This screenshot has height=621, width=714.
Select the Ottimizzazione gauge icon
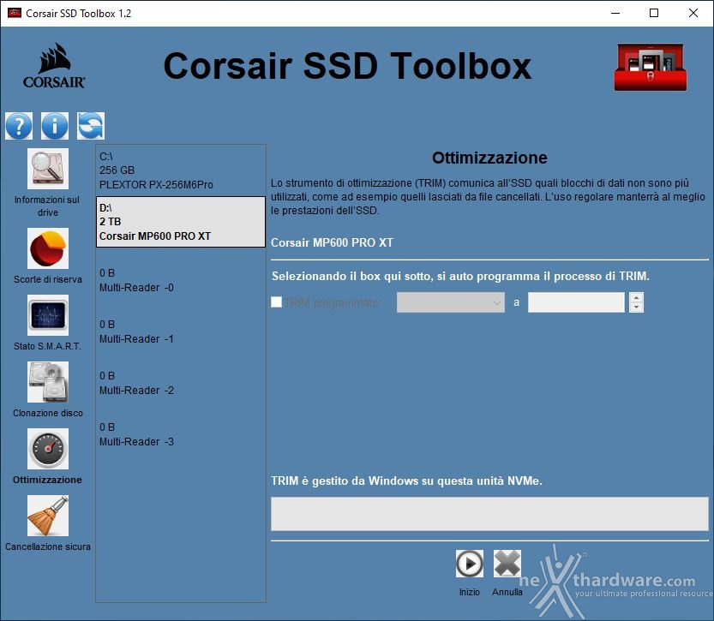point(48,449)
